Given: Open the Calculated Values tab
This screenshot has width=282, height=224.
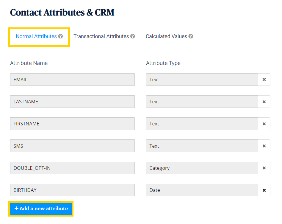Looking at the screenshot, I should coord(166,36).
